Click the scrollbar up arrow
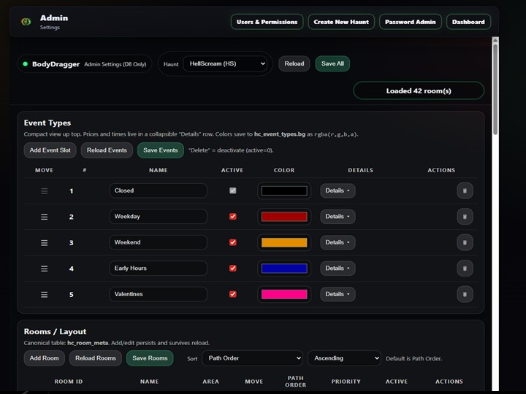 point(495,40)
